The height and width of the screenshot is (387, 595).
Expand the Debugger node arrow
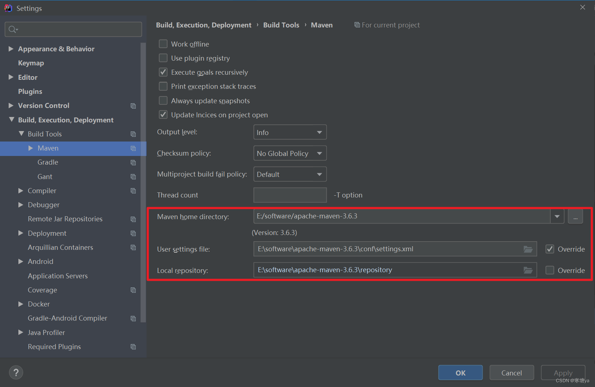[21, 205]
